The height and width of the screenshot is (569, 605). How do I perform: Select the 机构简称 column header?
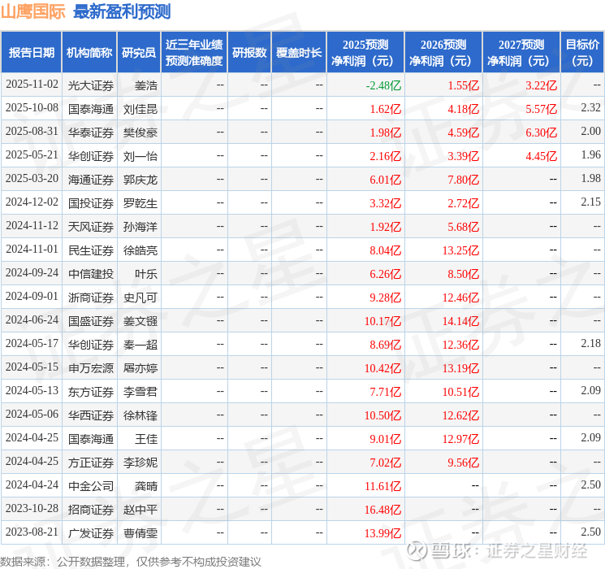click(89, 53)
